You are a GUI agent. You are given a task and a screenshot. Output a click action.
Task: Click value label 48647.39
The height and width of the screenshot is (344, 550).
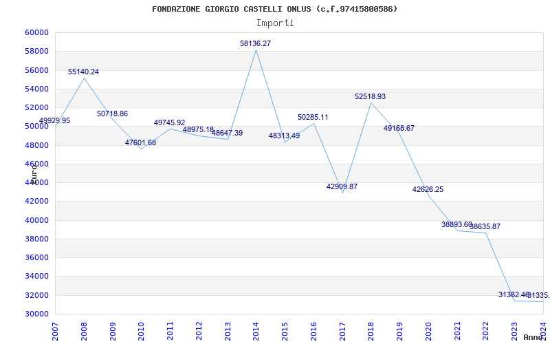tap(227, 133)
